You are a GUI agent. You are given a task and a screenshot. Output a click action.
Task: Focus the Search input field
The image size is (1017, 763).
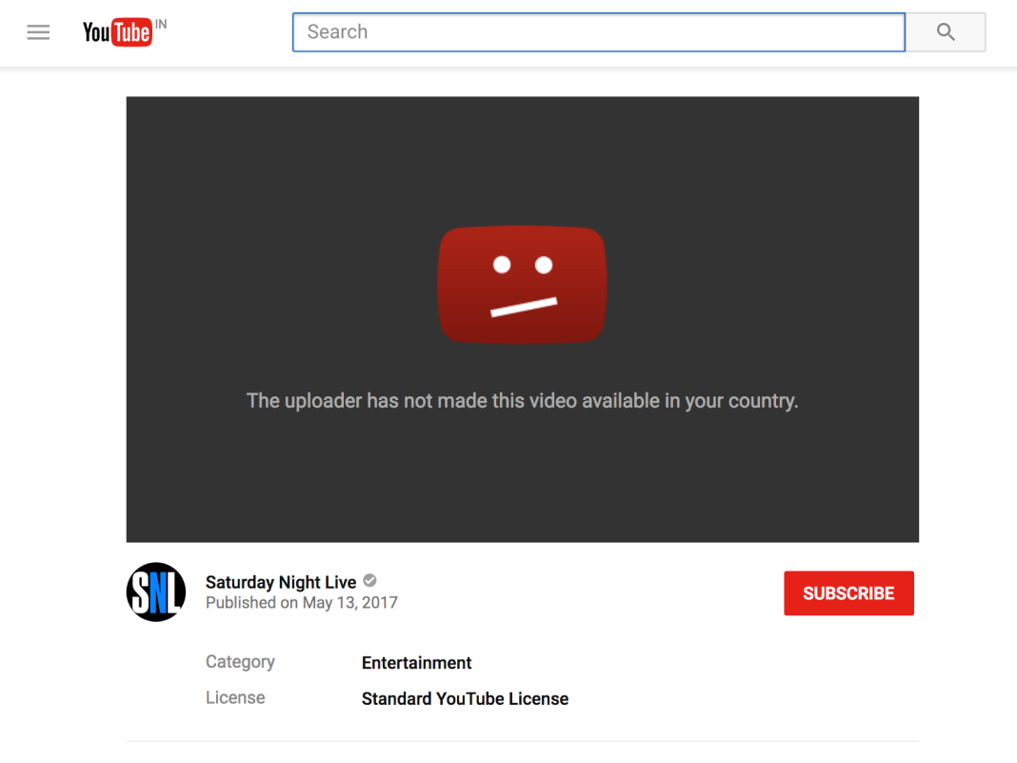pos(599,31)
